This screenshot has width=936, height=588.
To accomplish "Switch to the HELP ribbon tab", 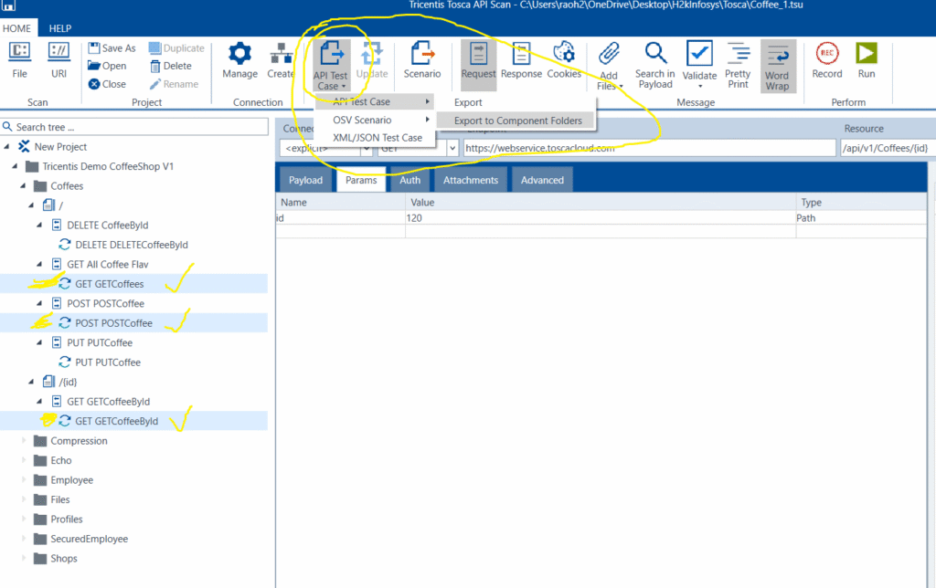I will point(59,27).
